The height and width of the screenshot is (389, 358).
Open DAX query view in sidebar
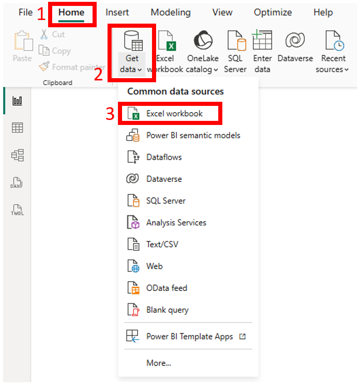16,183
